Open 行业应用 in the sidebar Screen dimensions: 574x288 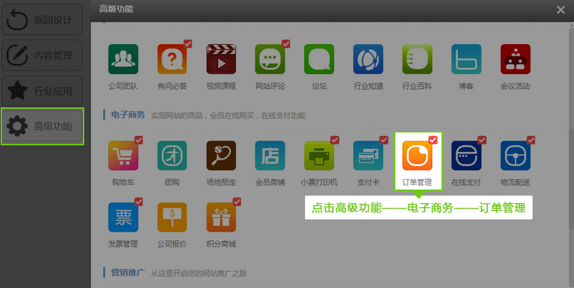pyautogui.click(x=42, y=91)
